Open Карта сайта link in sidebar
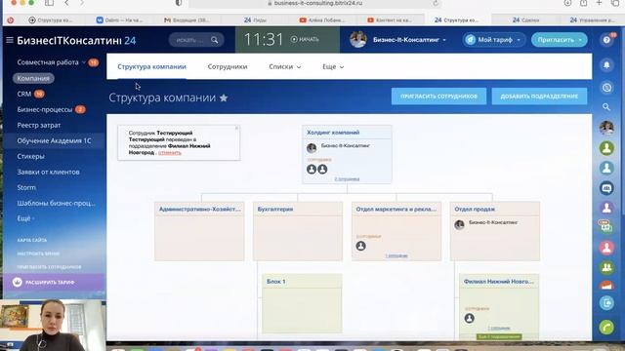The width and height of the screenshot is (625, 351). click(x=32, y=240)
